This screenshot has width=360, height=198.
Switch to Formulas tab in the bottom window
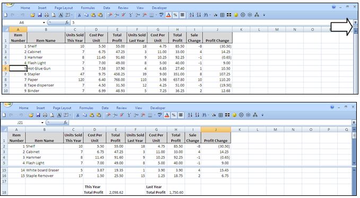click(86, 108)
